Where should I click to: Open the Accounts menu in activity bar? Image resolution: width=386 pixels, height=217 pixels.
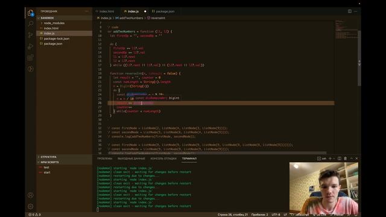pos(31,195)
